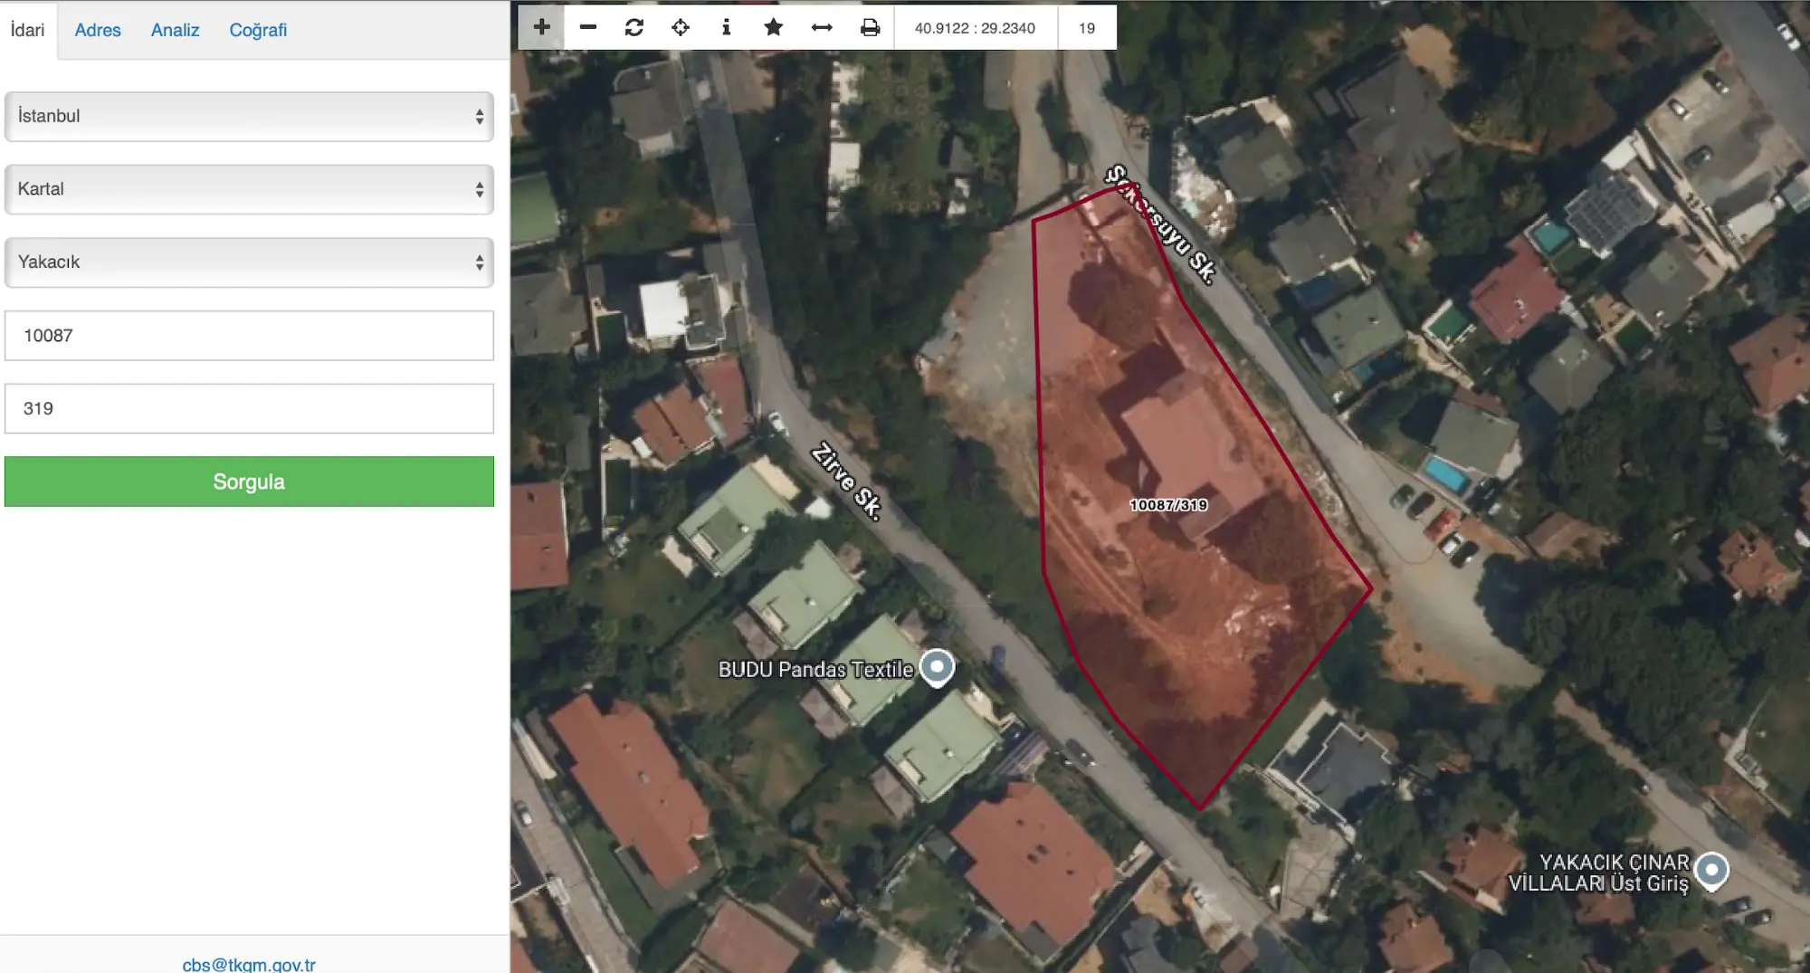Open the cbs@tkgm.gov.tr email link
This screenshot has height=973, width=1810.
click(x=249, y=965)
